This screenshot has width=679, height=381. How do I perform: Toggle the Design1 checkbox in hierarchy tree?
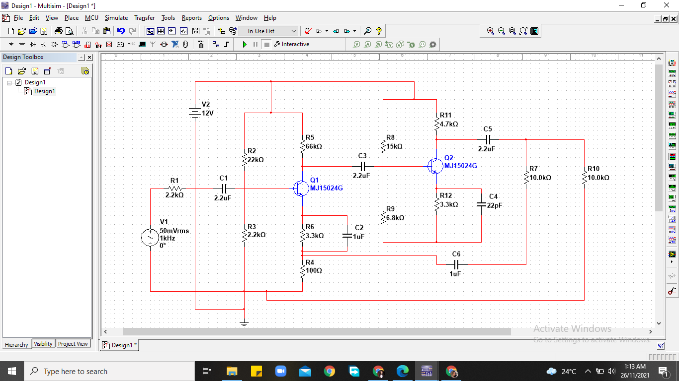tap(19, 82)
